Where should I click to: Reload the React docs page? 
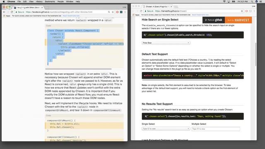point(12,12)
